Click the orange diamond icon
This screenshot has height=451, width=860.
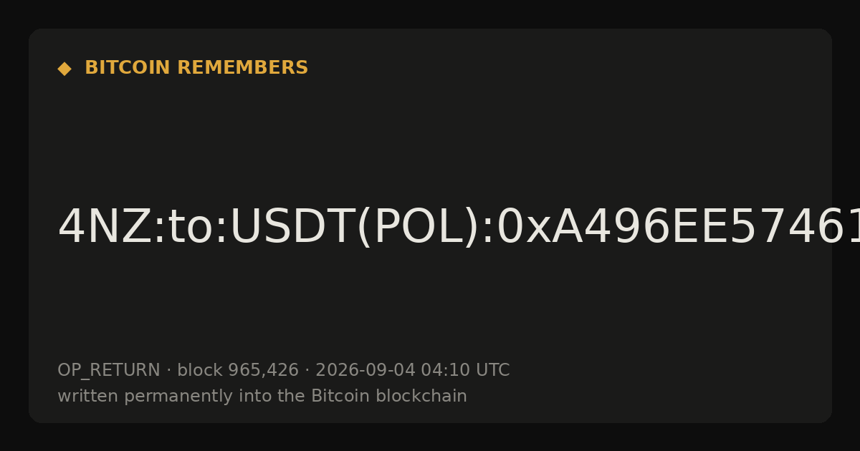pos(64,69)
